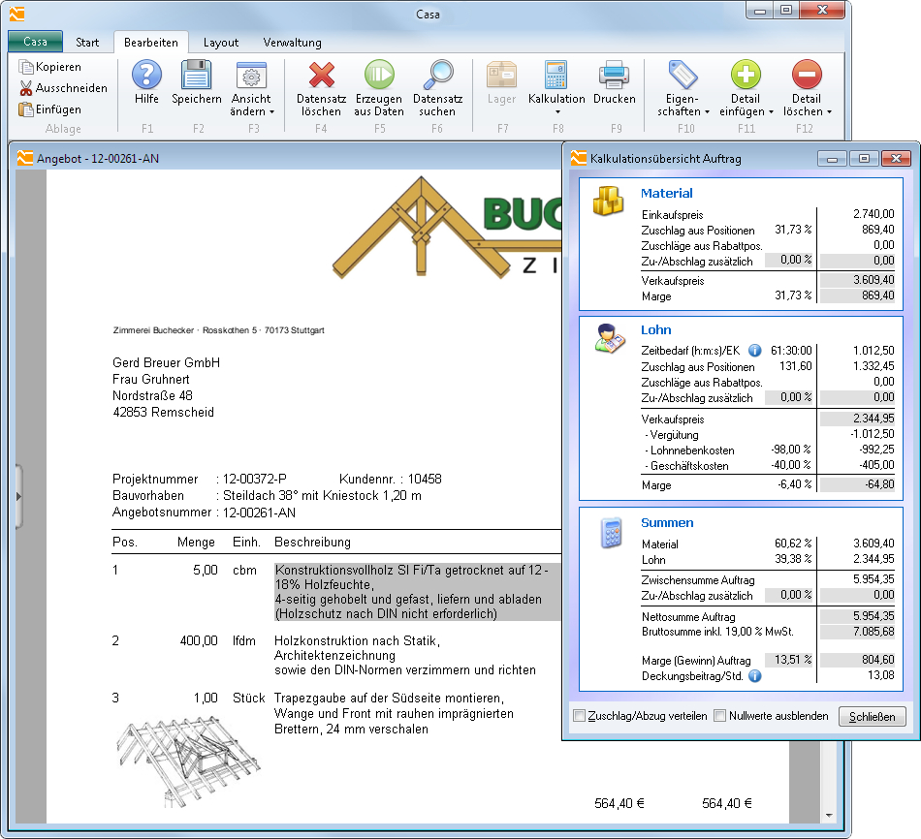Print using the Drucken printer icon
The height and width of the screenshot is (839, 921).
click(x=615, y=76)
